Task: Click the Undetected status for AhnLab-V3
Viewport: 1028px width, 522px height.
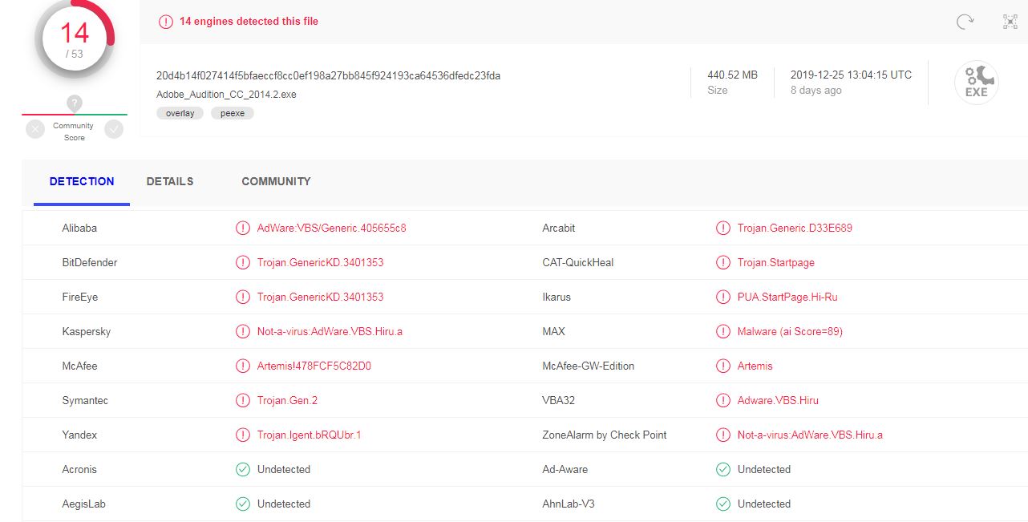Action: click(764, 504)
